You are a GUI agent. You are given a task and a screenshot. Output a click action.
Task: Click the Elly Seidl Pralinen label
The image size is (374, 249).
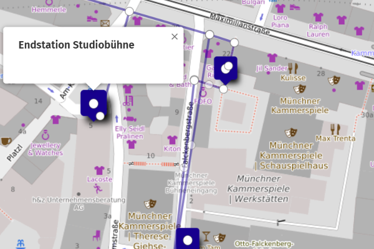[x=130, y=133]
